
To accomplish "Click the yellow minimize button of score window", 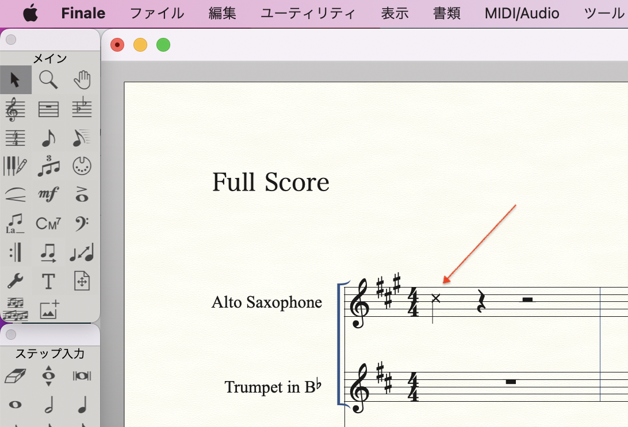I will [140, 45].
